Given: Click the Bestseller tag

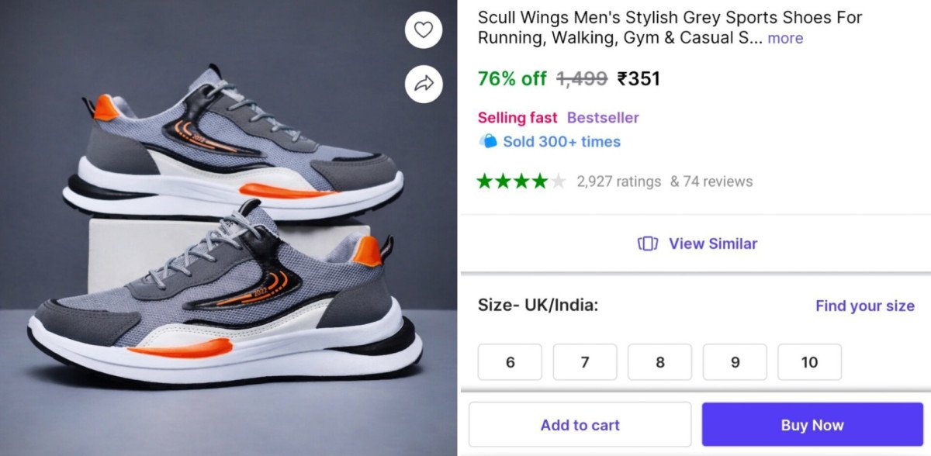Looking at the screenshot, I should pyautogui.click(x=603, y=118).
